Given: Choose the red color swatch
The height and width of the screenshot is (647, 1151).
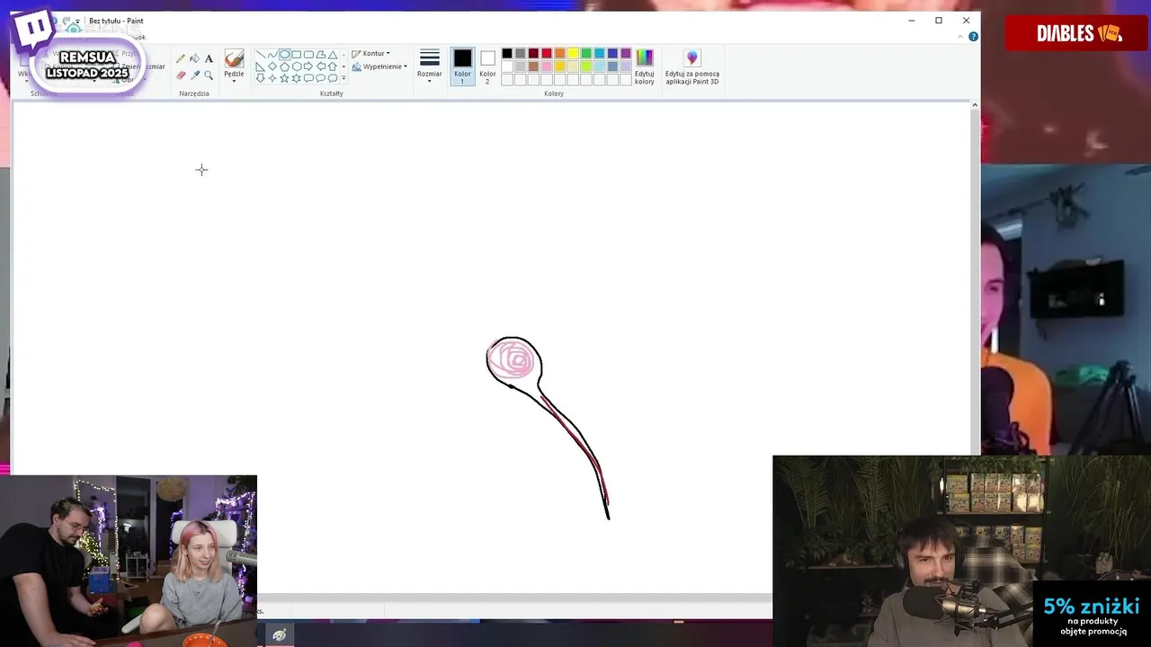Looking at the screenshot, I should [x=547, y=53].
